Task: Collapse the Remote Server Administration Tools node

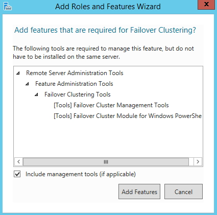Action: point(18,73)
